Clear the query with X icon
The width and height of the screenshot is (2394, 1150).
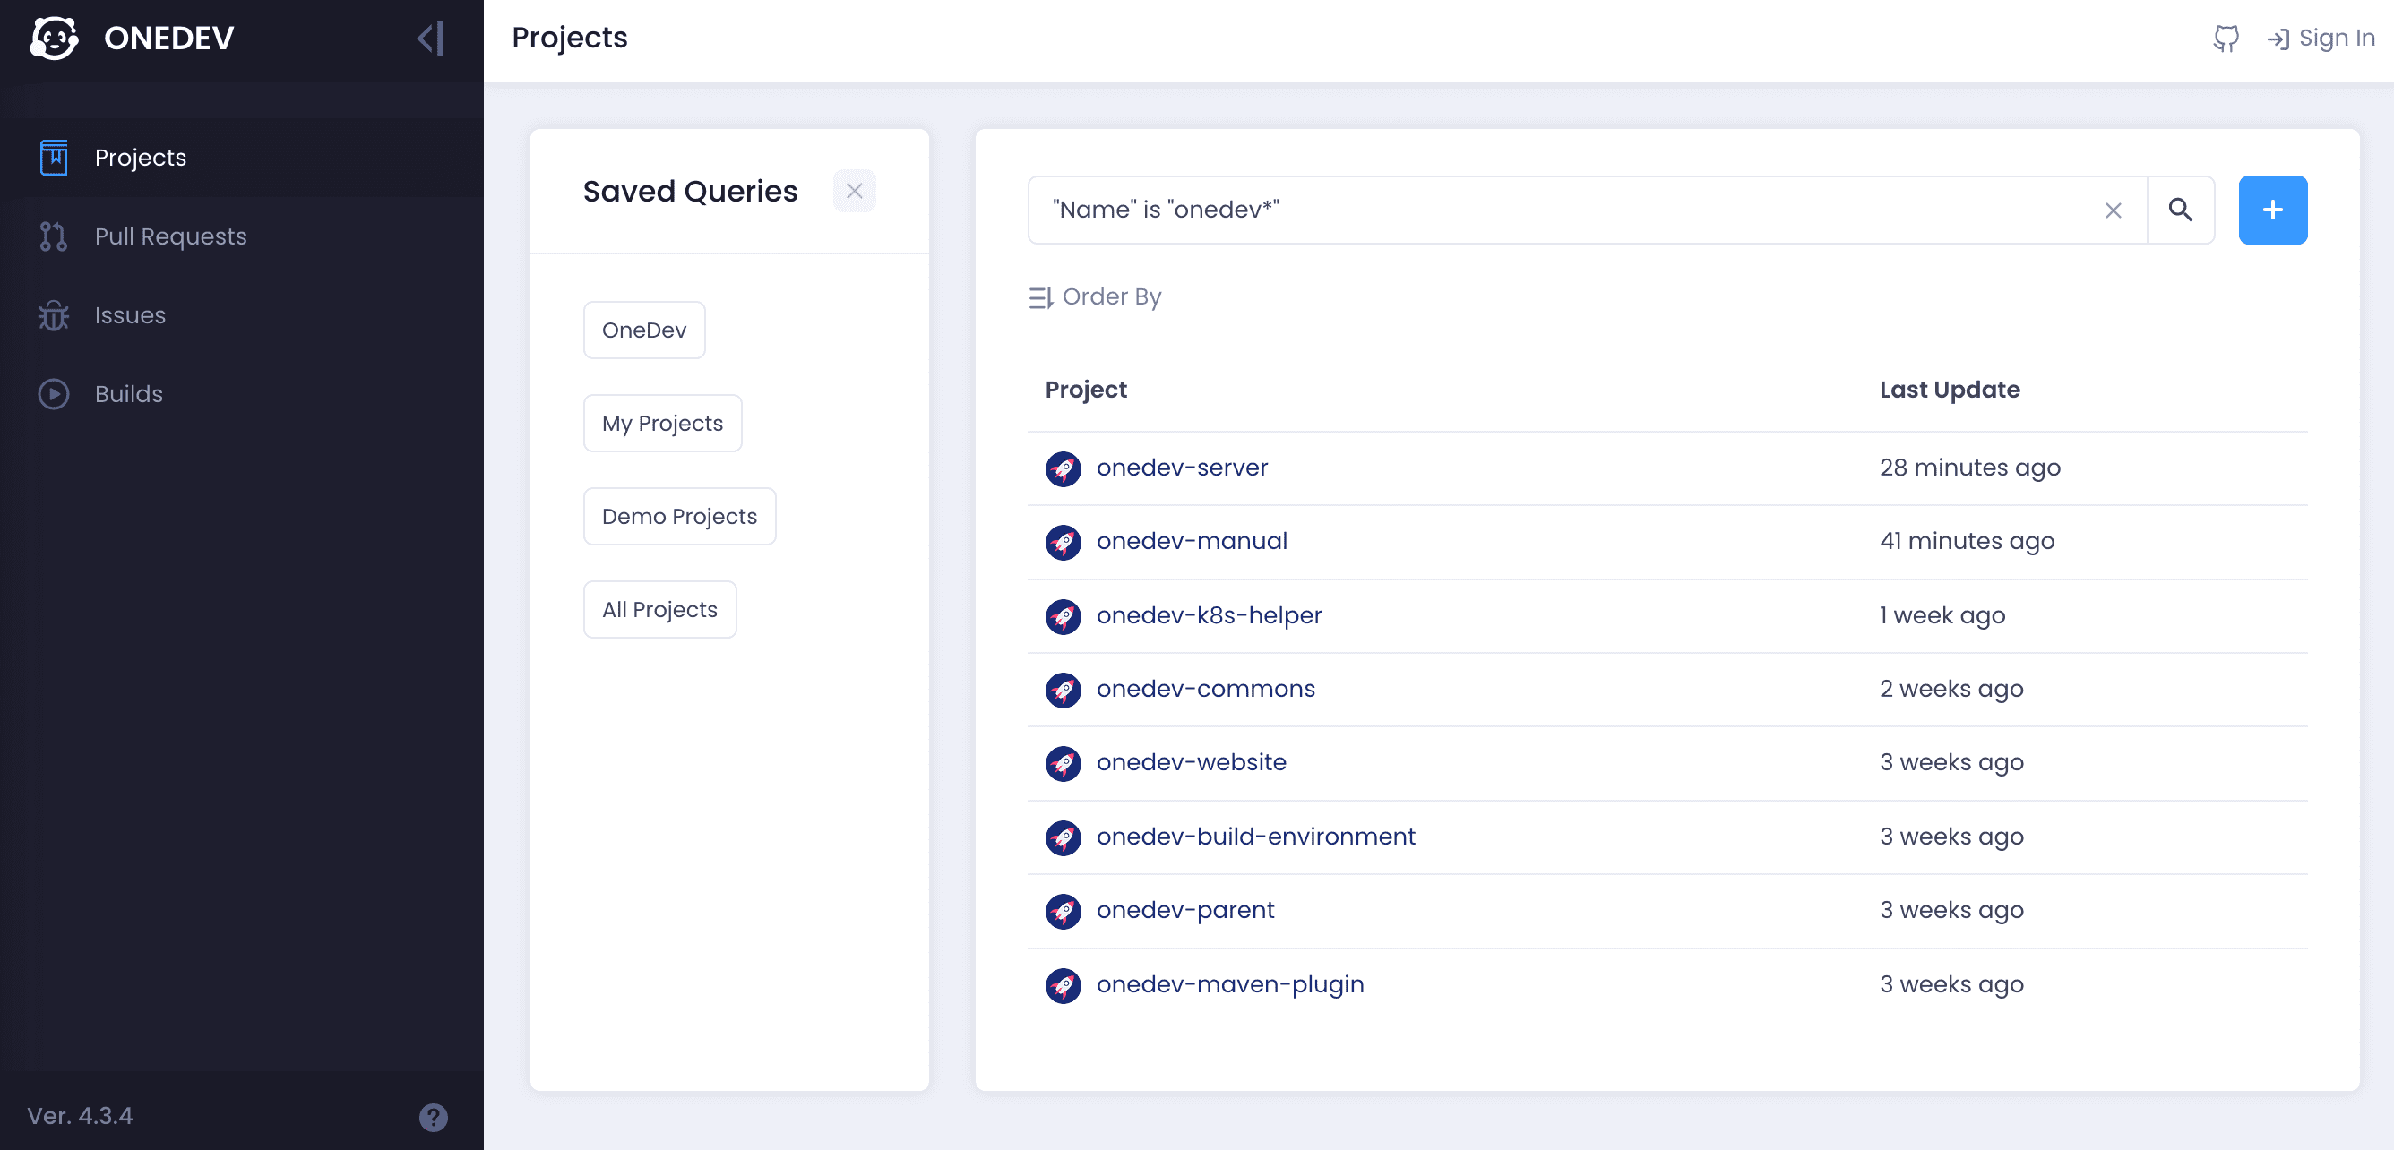click(2113, 210)
